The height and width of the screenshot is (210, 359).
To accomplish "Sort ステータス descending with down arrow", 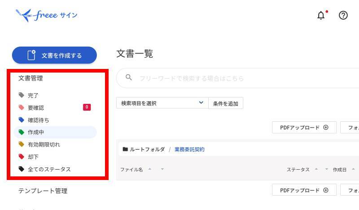I will tap(327, 169).
